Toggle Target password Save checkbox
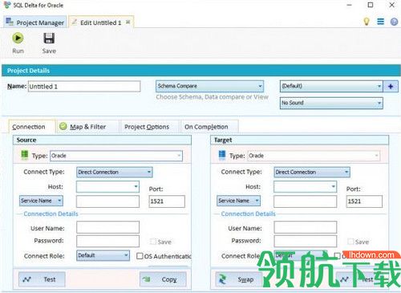This screenshot has width=401, height=293. point(350,242)
